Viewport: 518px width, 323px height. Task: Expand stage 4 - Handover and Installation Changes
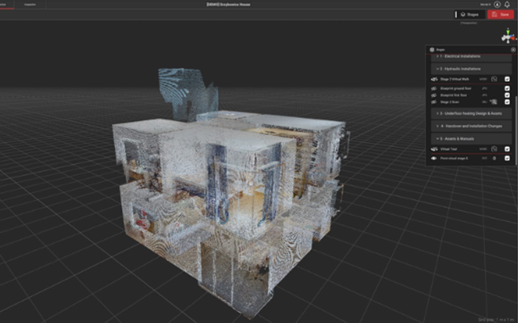tap(471, 126)
